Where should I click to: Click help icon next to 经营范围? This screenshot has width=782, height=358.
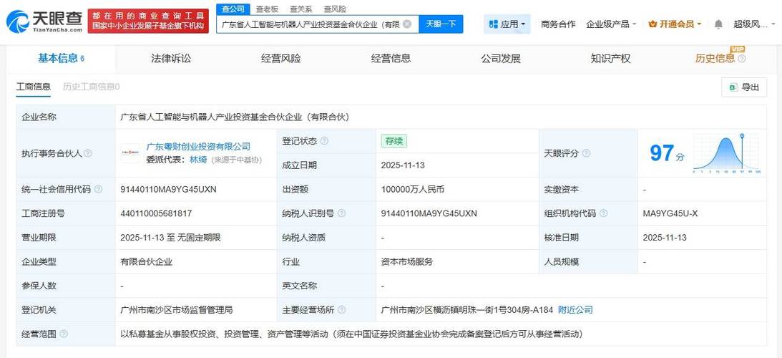click(x=64, y=334)
